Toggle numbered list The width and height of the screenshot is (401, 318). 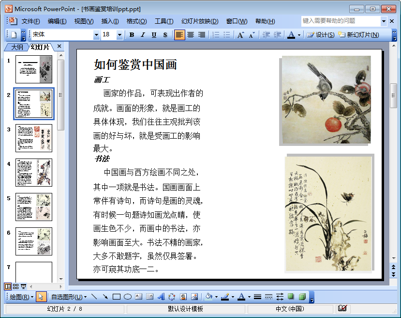click(216, 34)
